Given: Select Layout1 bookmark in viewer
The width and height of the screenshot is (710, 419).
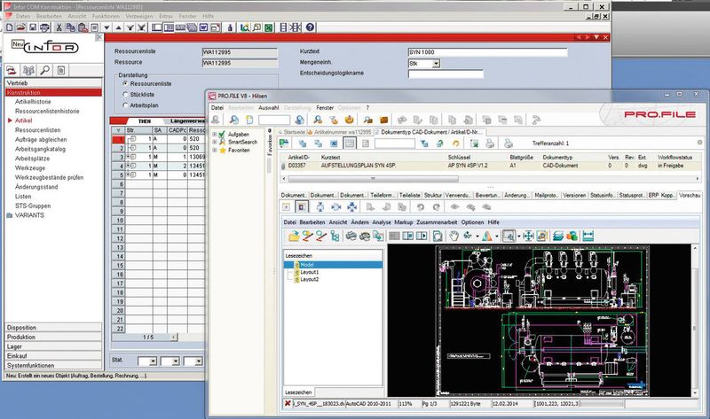Looking at the screenshot, I should click(309, 272).
